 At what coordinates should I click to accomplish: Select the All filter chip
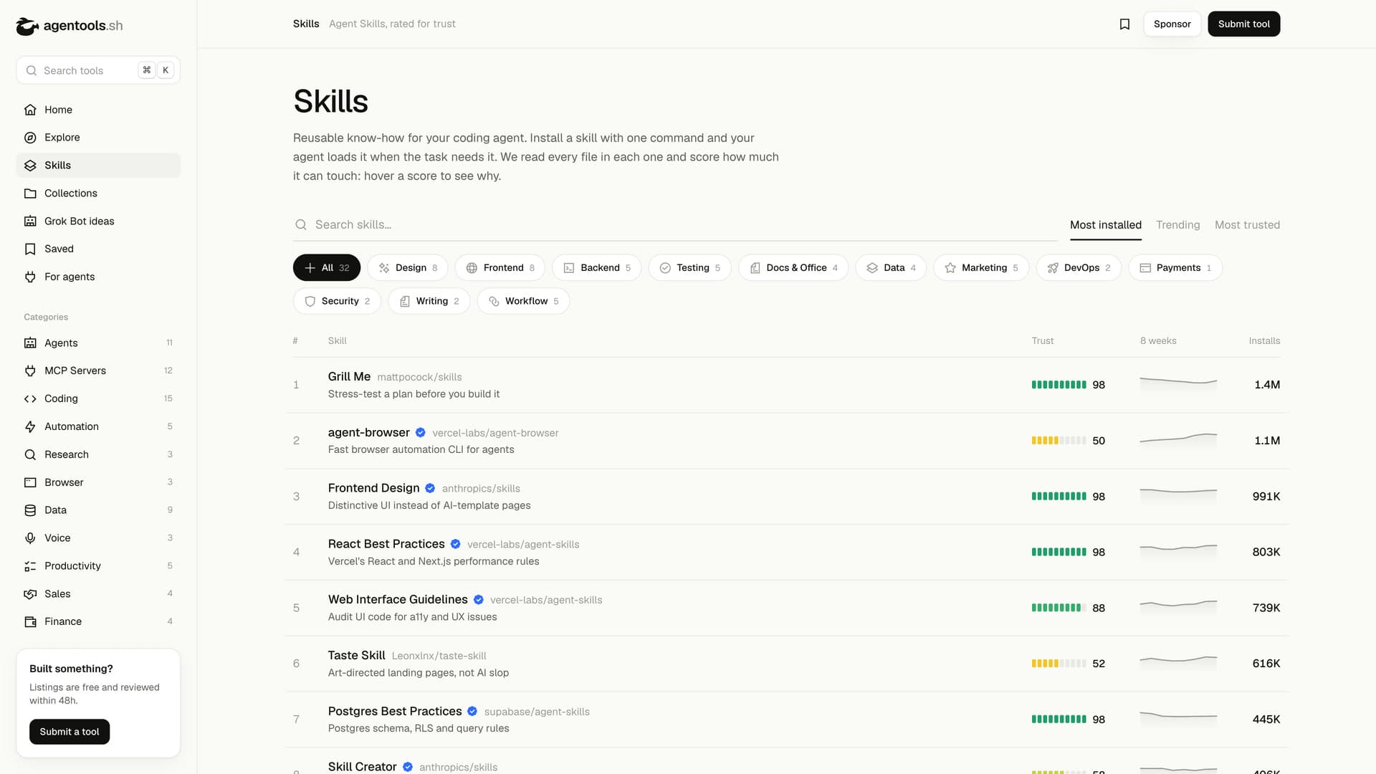point(327,267)
